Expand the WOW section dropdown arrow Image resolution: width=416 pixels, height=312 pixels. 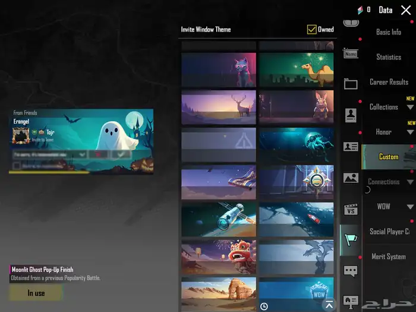[410, 207]
